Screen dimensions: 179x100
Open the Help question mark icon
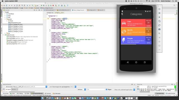point(68,6)
